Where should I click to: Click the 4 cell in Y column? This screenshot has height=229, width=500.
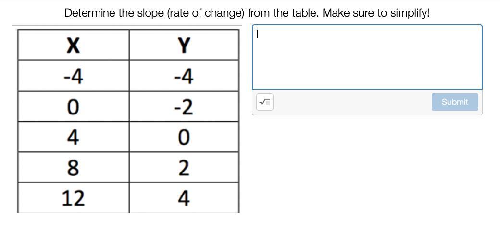pos(184,197)
